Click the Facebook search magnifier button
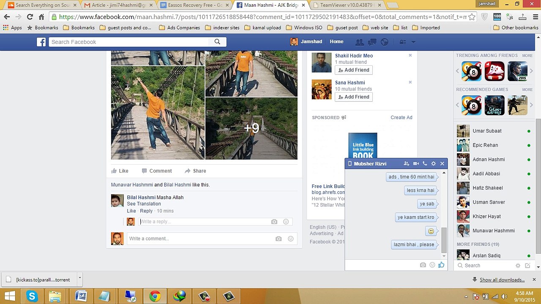Screen dimensions: 541x304 point(217,42)
